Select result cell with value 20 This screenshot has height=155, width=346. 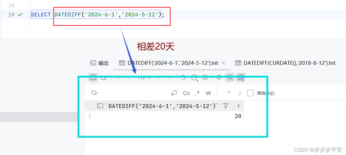(169, 116)
